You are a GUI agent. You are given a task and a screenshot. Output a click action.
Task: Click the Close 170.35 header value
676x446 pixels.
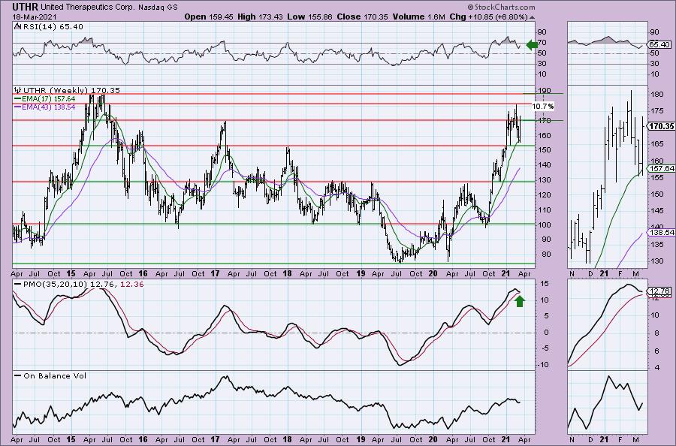click(x=362, y=17)
